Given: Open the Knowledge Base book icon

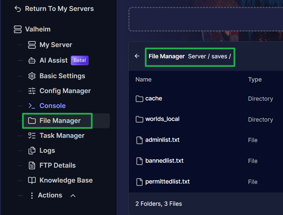Looking at the screenshot, I should click(32, 180).
